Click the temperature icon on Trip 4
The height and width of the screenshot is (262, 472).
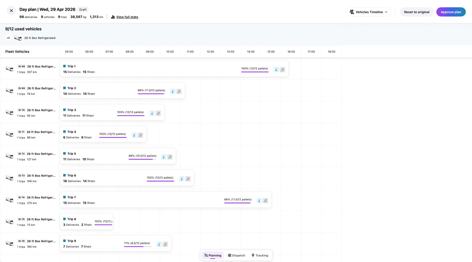(134, 135)
